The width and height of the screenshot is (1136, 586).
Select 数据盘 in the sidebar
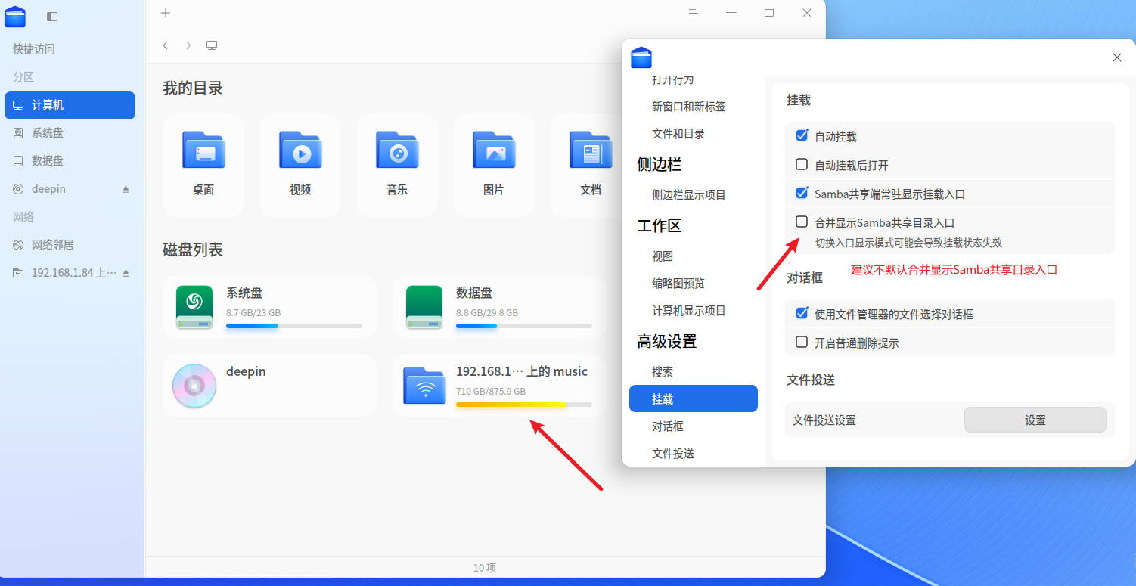tap(70, 161)
